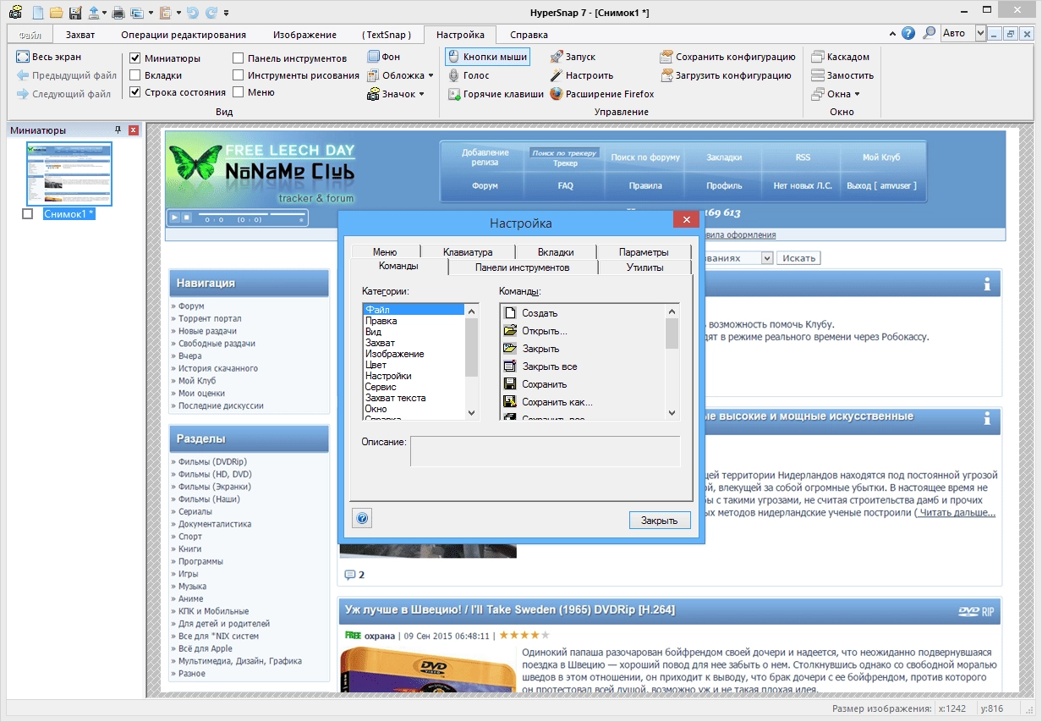The image size is (1042, 722).
Task: Click the 'Закрыть' button in Настройка dialog
Action: tap(660, 520)
